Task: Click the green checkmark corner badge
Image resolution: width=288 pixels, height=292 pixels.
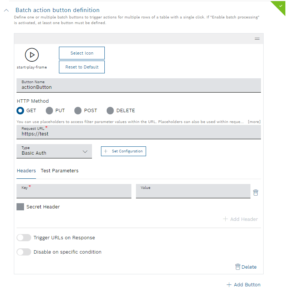Action: click(x=280, y=6)
